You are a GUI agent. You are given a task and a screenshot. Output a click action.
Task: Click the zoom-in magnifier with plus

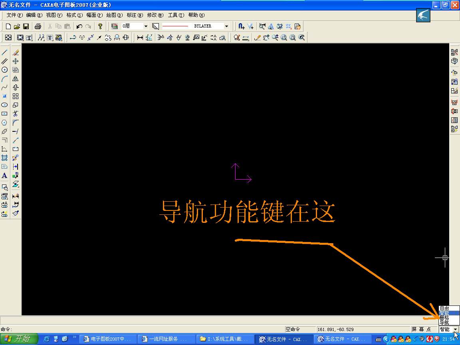tap(275, 38)
